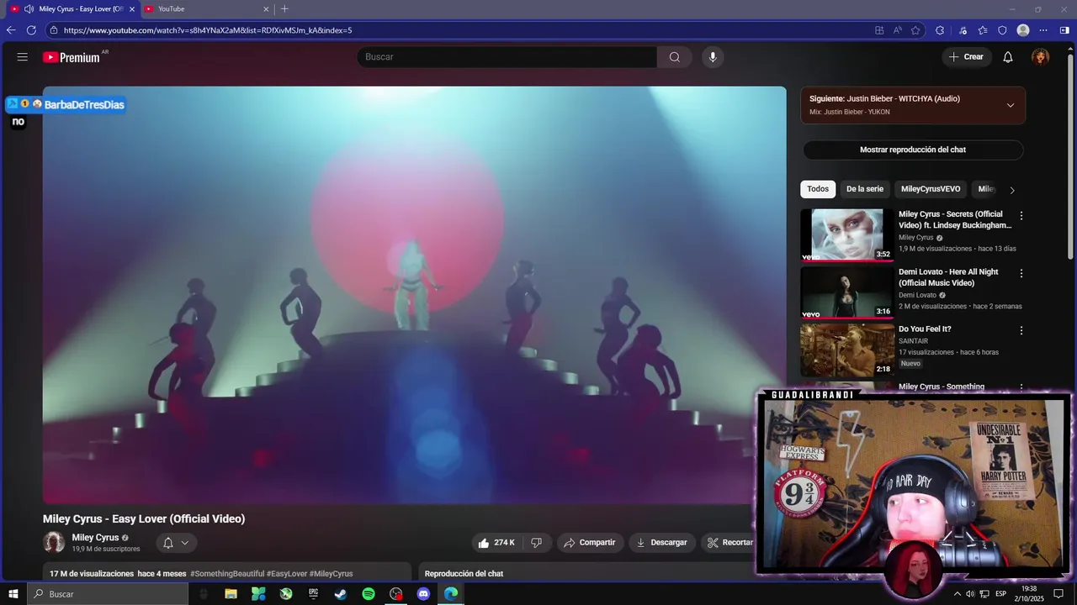Open the Do You Feel It? thumbnail
The width and height of the screenshot is (1077, 605).
(846, 350)
